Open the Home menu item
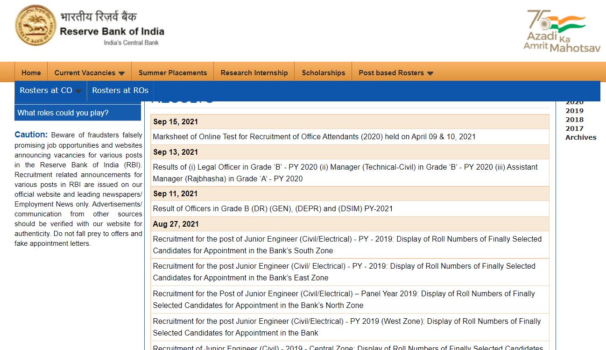The width and height of the screenshot is (606, 350). click(31, 72)
